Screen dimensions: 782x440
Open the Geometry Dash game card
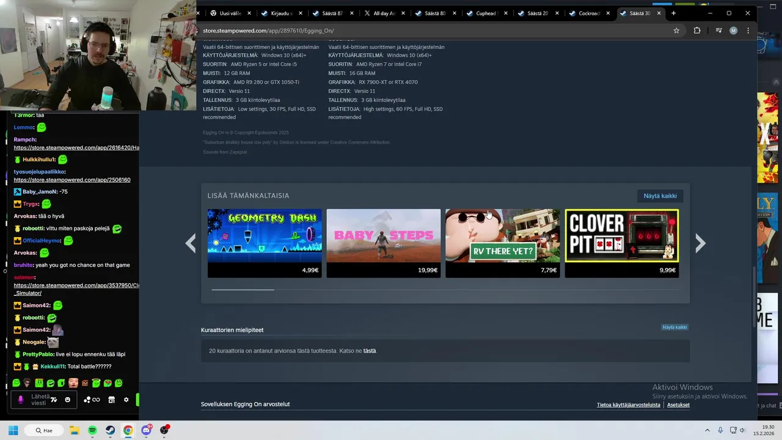(265, 243)
